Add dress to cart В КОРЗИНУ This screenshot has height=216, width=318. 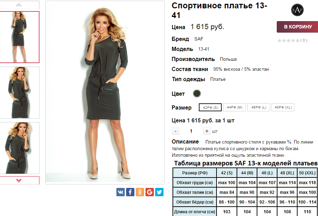click(298, 27)
